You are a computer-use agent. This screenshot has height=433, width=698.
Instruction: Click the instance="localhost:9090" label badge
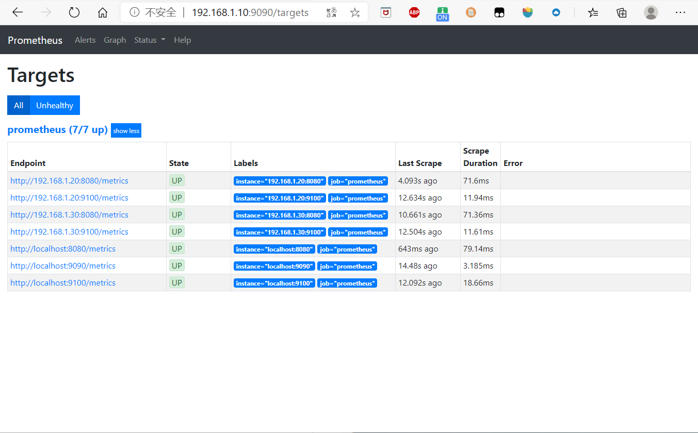coord(274,266)
